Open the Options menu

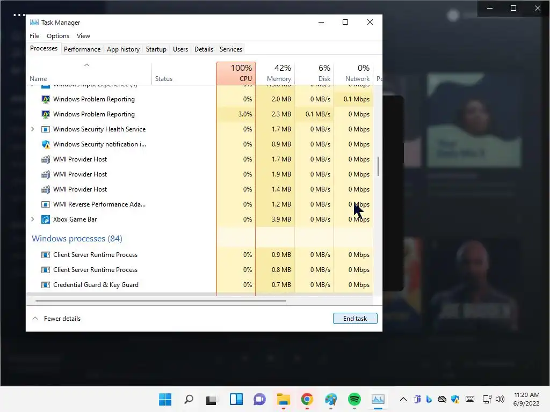tap(58, 36)
